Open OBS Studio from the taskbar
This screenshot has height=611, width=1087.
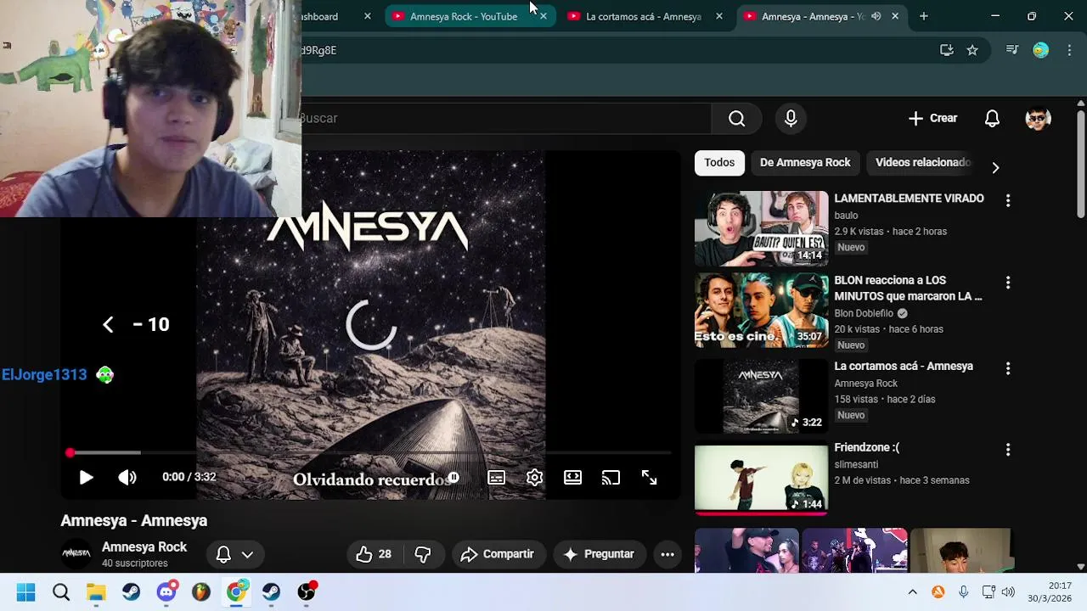(307, 592)
